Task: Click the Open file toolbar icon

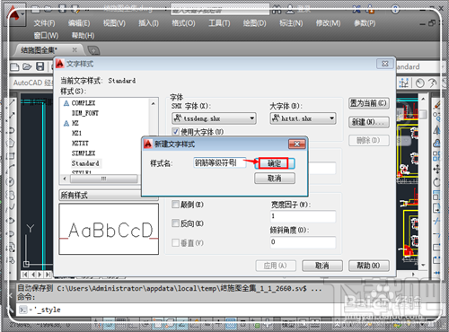Action: click(27, 66)
